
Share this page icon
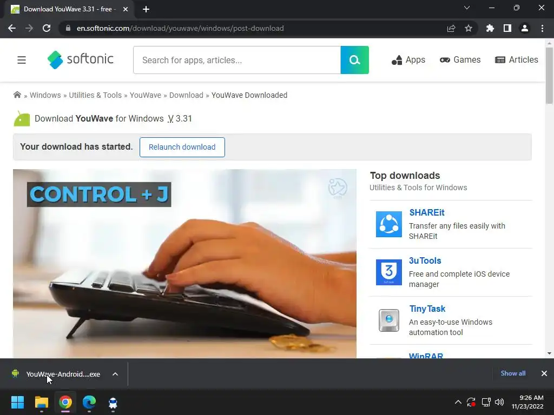coord(451,28)
